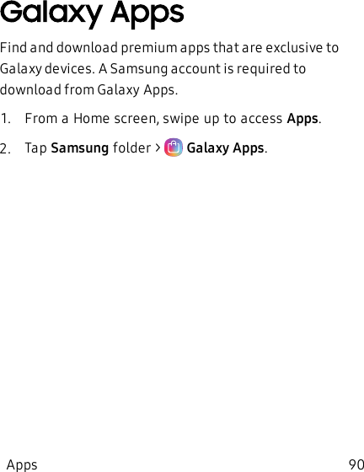The height and width of the screenshot is (472, 364).
Task: Click the bold Apps word in step 1
Action: [x=302, y=118]
